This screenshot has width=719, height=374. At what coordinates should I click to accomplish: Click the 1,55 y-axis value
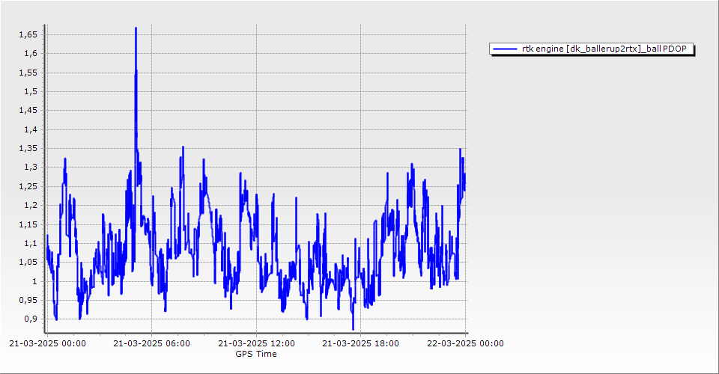coord(28,73)
